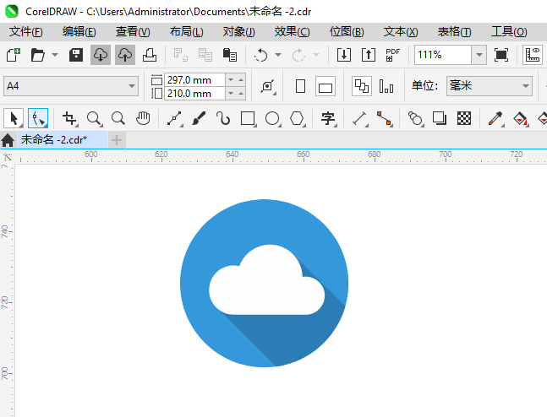Expand the Open recent files arrow
The width and height of the screenshot is (547, 417).
click(55, 55)
